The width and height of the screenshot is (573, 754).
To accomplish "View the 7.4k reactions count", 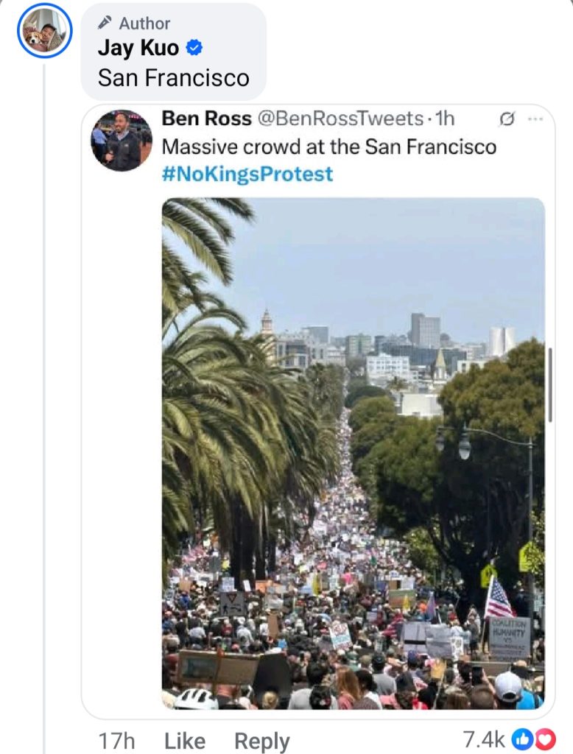I will 483,739.
